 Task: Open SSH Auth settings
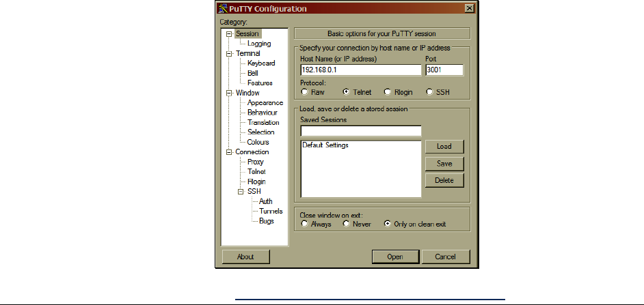coord(266,201)
